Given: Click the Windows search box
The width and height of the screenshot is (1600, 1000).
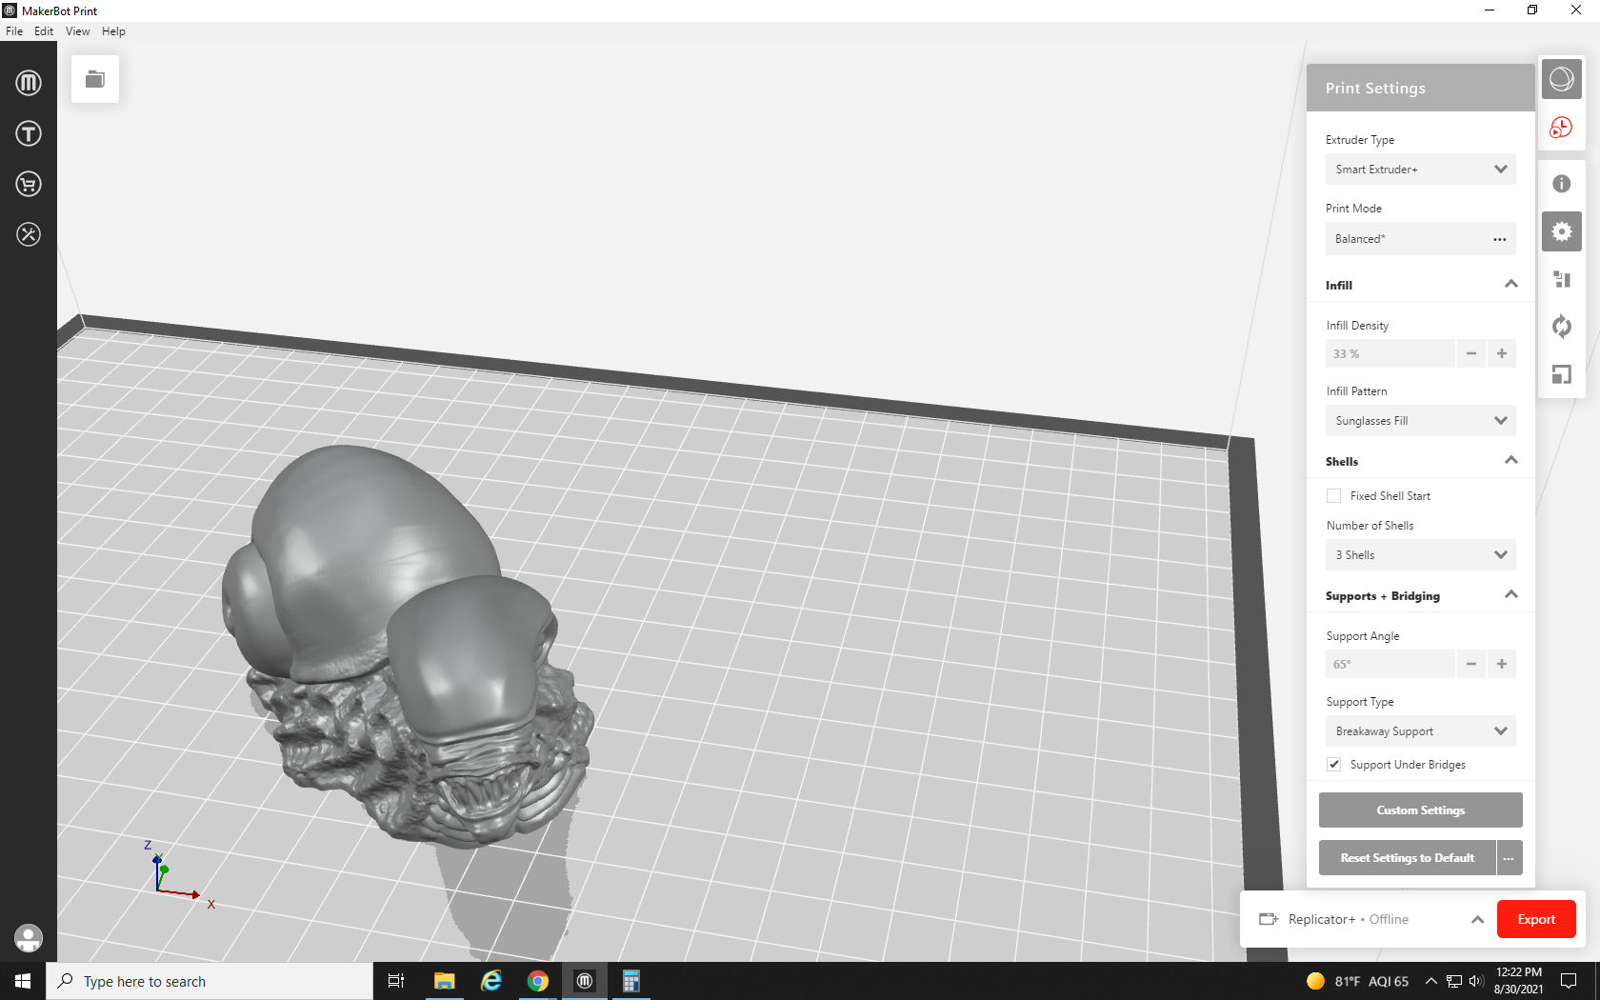Looking at the screenshot, I should tap(210, 981).
